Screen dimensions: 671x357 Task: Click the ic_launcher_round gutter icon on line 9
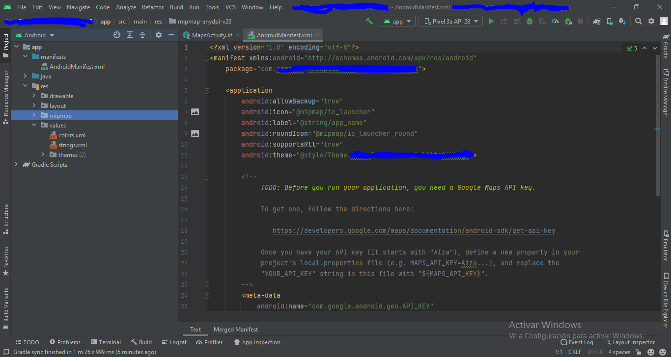pos(195,133)
